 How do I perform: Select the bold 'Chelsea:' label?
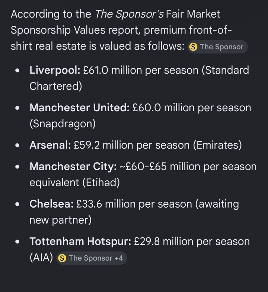[x=51, y=204]
